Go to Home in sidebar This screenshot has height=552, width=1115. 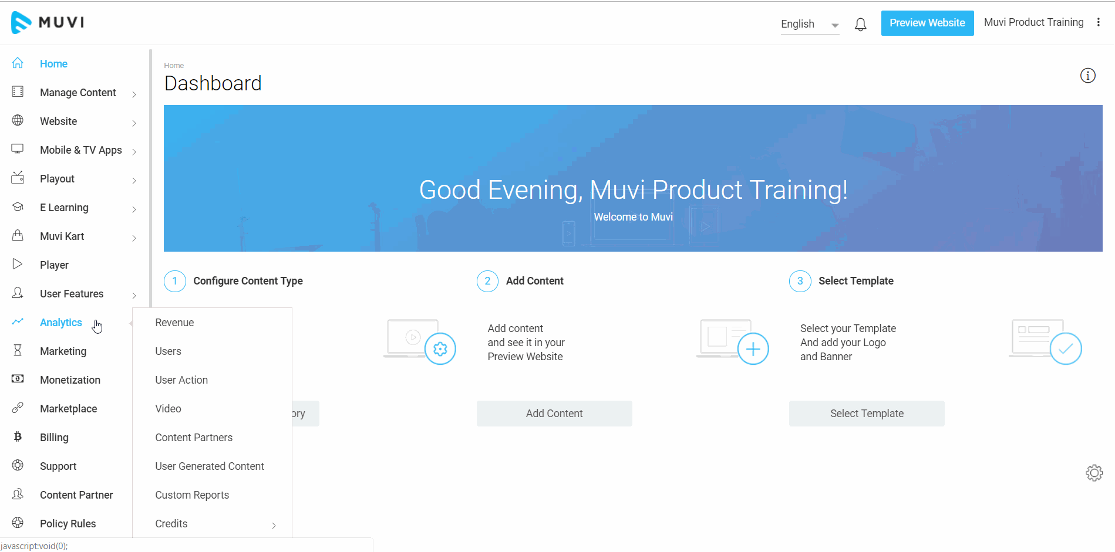(53, 64)
